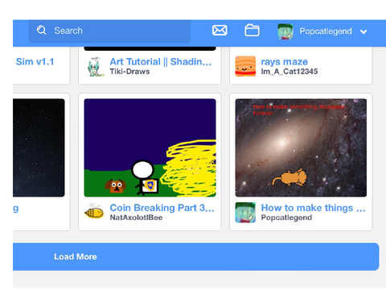This screenshot has width=386, height=290.
Task: Expand the account dropdown arrow
Action: coord(363,31)
